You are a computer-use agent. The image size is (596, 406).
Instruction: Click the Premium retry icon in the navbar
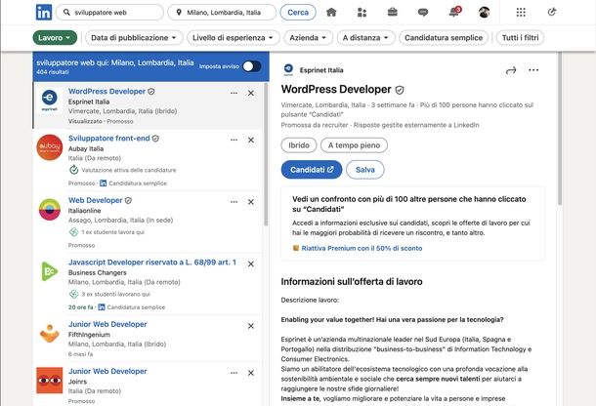551,12
